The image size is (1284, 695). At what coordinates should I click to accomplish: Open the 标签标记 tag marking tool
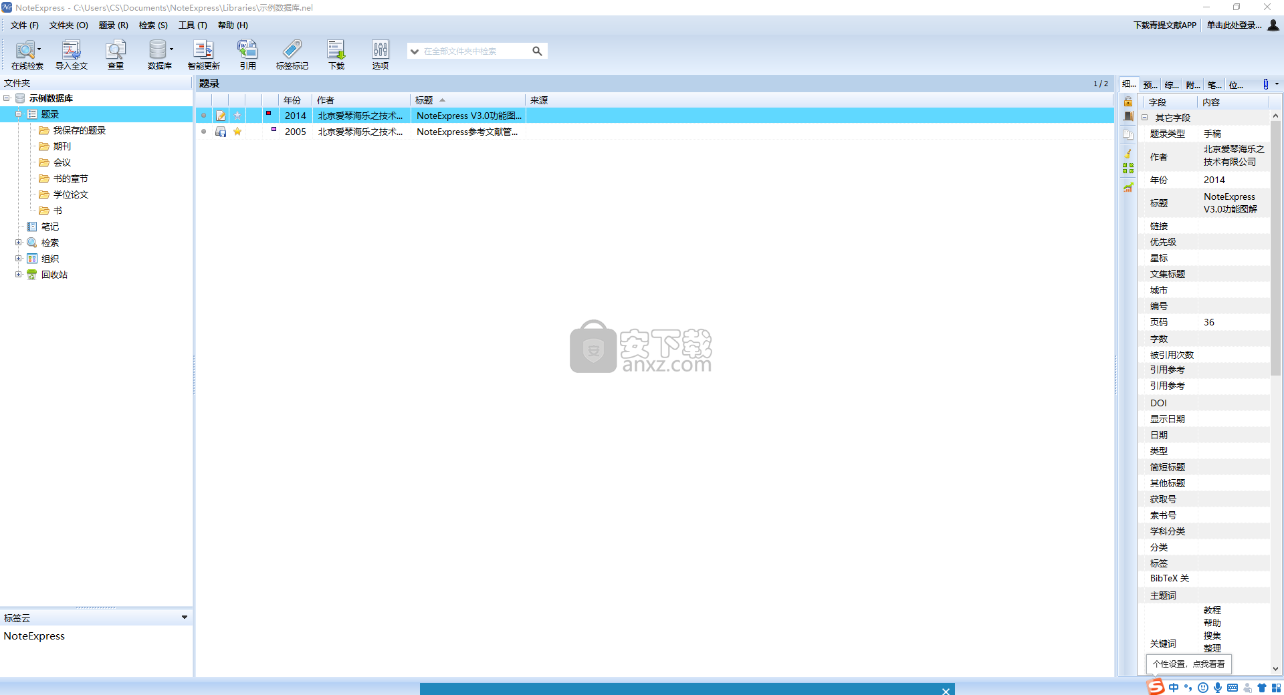pos(292,54)
